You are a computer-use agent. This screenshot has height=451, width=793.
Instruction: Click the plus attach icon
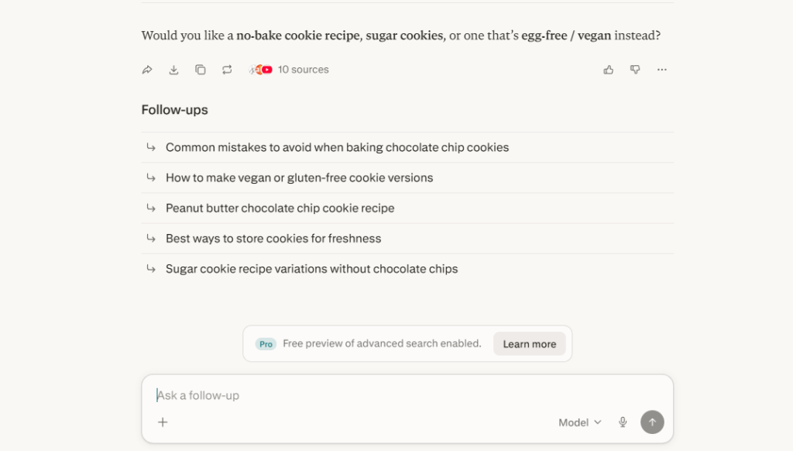[x=163, y=422]
